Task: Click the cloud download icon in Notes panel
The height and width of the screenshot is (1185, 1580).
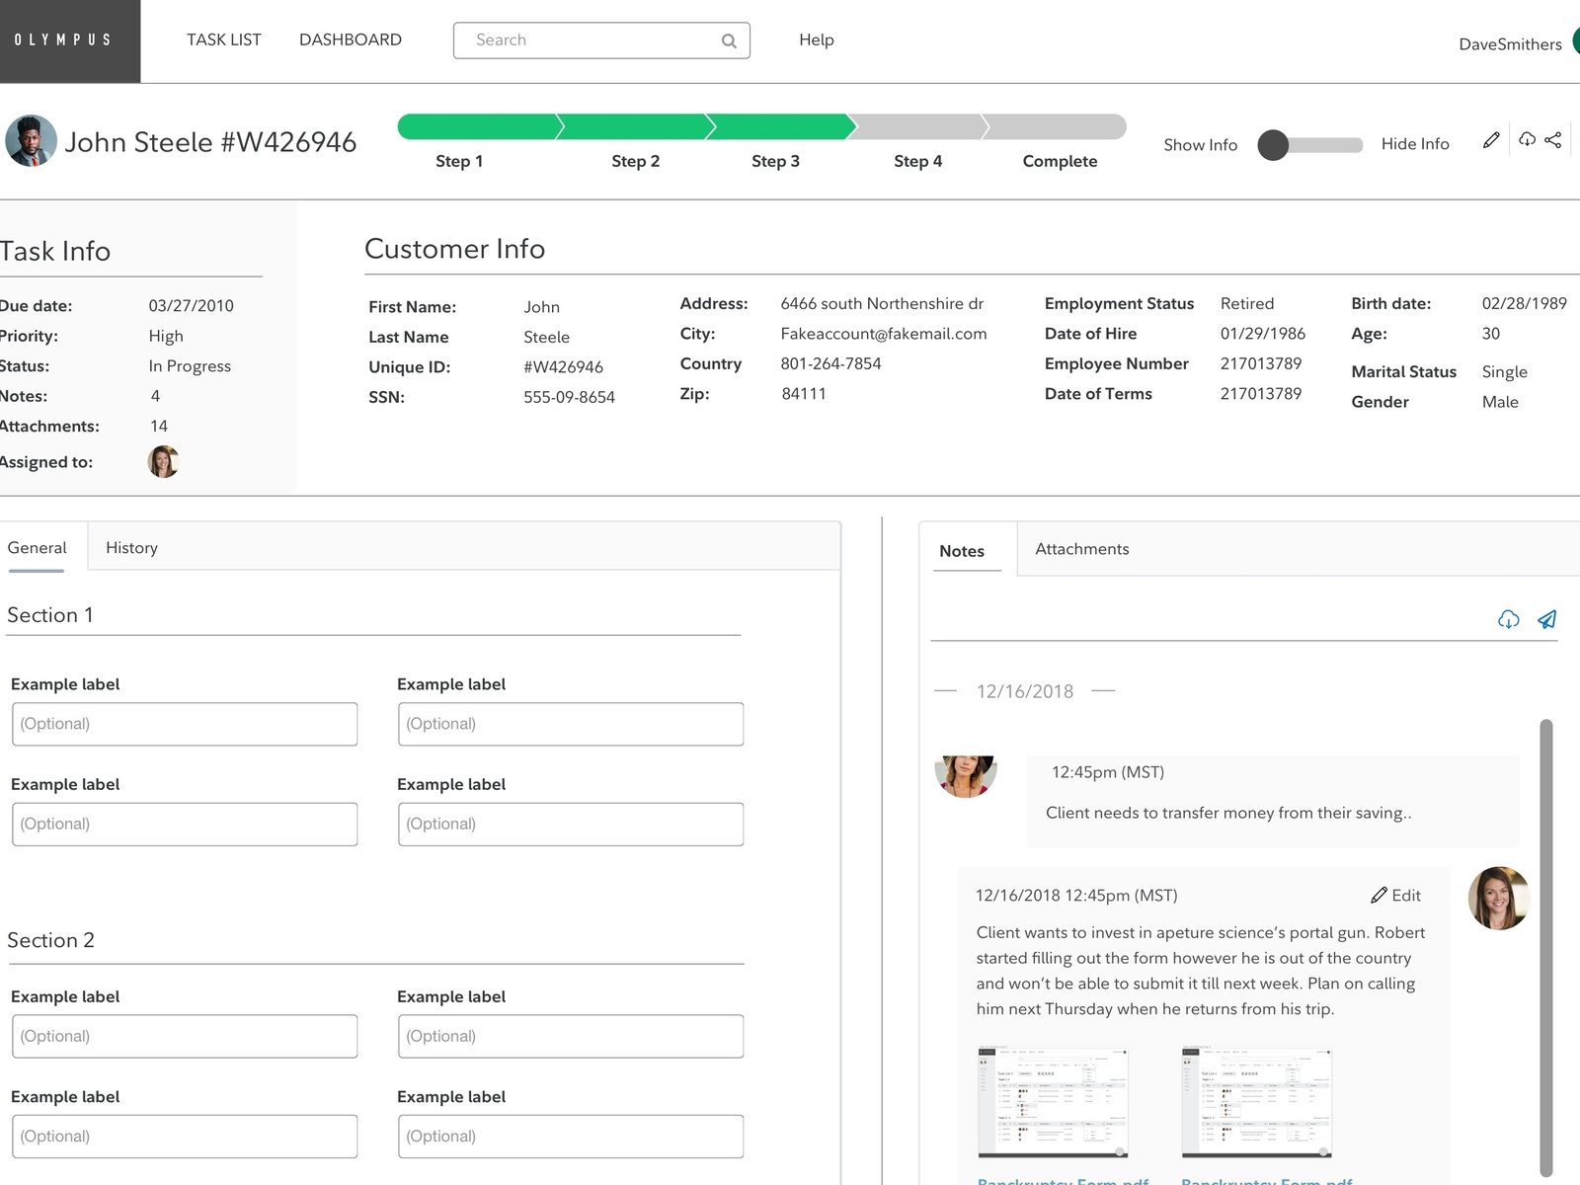Action: [1508, 620]
